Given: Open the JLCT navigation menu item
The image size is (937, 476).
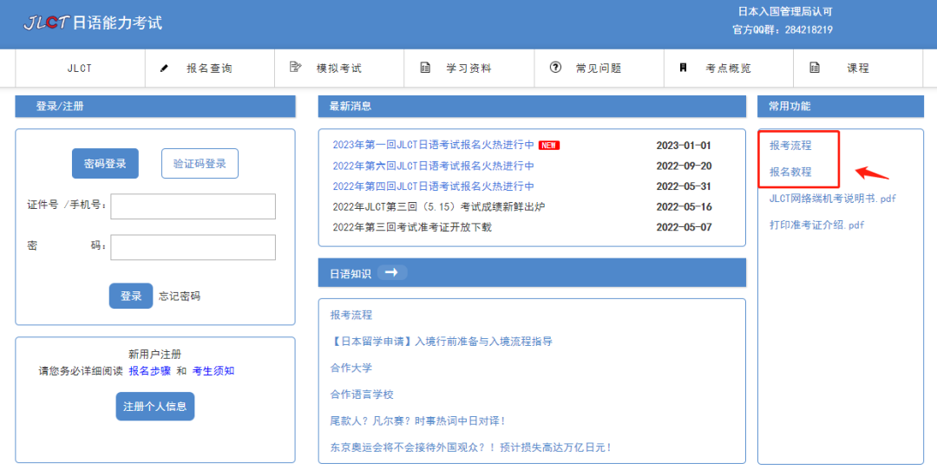Looking at the screenshot, I should (x=80, y=68).
